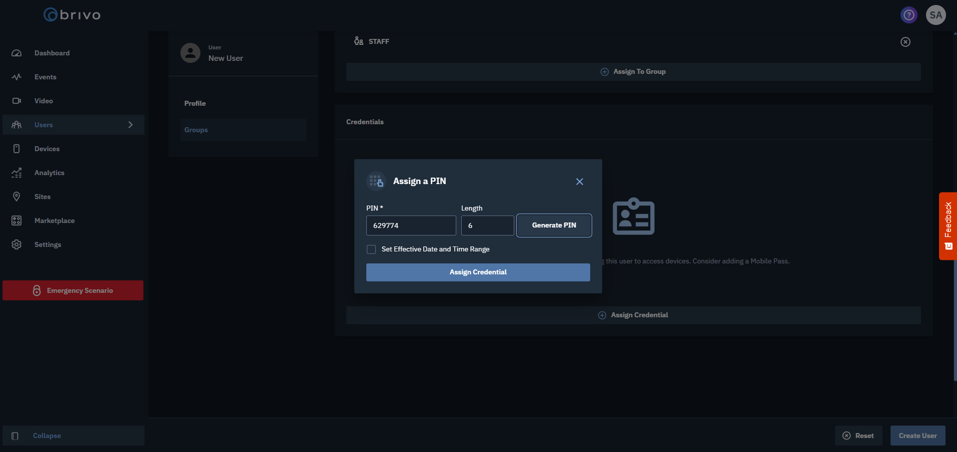Switch to the Profile tab
The width and height of the screenshot is (957, 452).
(195, 103)
